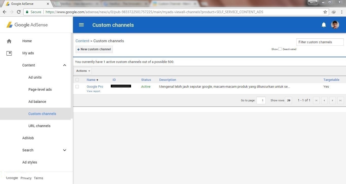This screenshot has width=346, height=184.
Task: Click View report link
Action: tap(93, 91)
